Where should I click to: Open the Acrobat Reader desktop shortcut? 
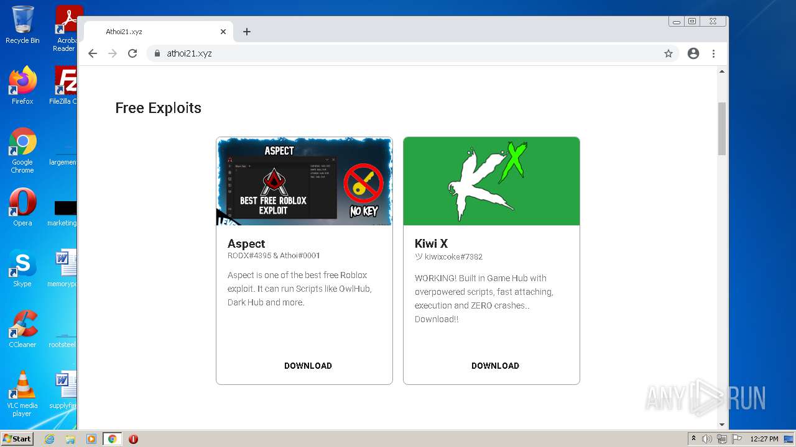click(x=66, y=29)
